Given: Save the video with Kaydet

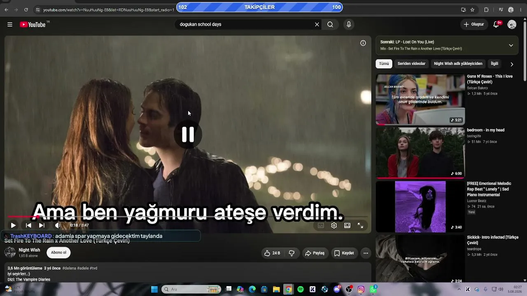Looking at the screenshot, I should point(344,253).
